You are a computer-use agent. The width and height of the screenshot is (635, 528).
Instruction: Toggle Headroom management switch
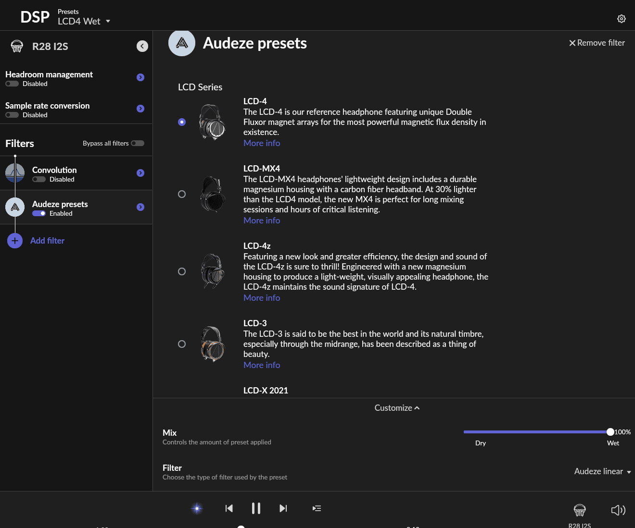pos(12,84)
